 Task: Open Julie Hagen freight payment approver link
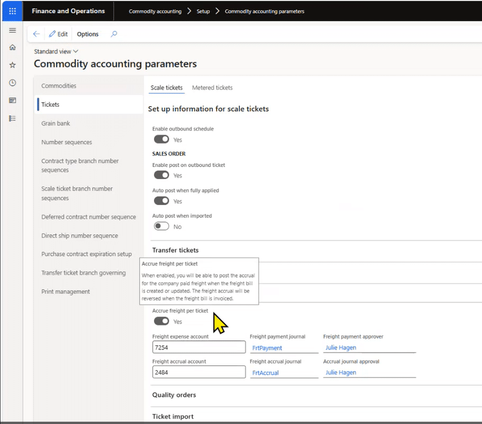point(341,348)
